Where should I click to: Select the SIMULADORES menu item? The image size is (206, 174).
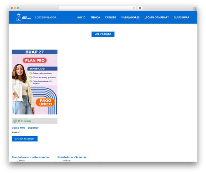click(x=130, y=17)
